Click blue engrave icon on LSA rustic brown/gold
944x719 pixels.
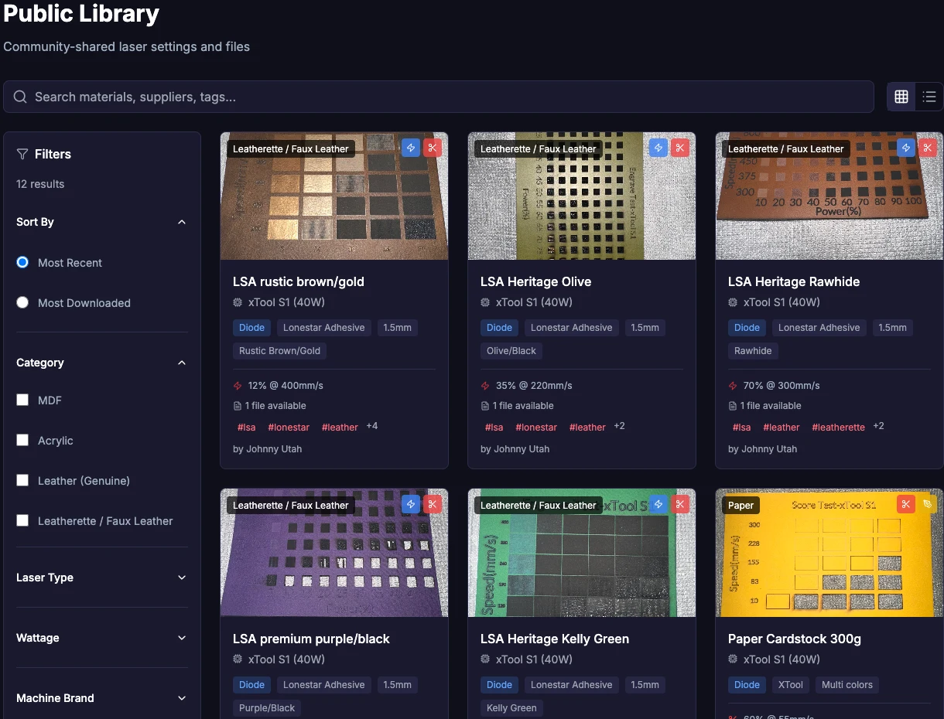411,148
